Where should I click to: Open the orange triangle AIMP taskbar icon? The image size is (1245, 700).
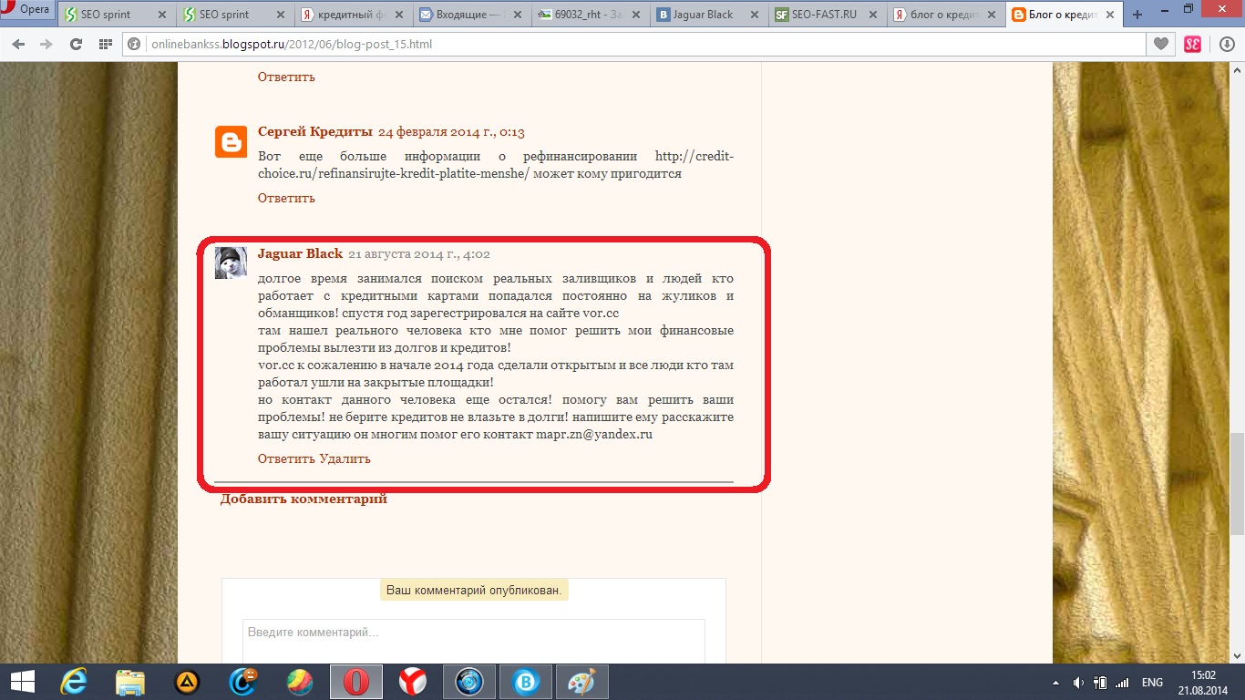(x=187, y=682)
